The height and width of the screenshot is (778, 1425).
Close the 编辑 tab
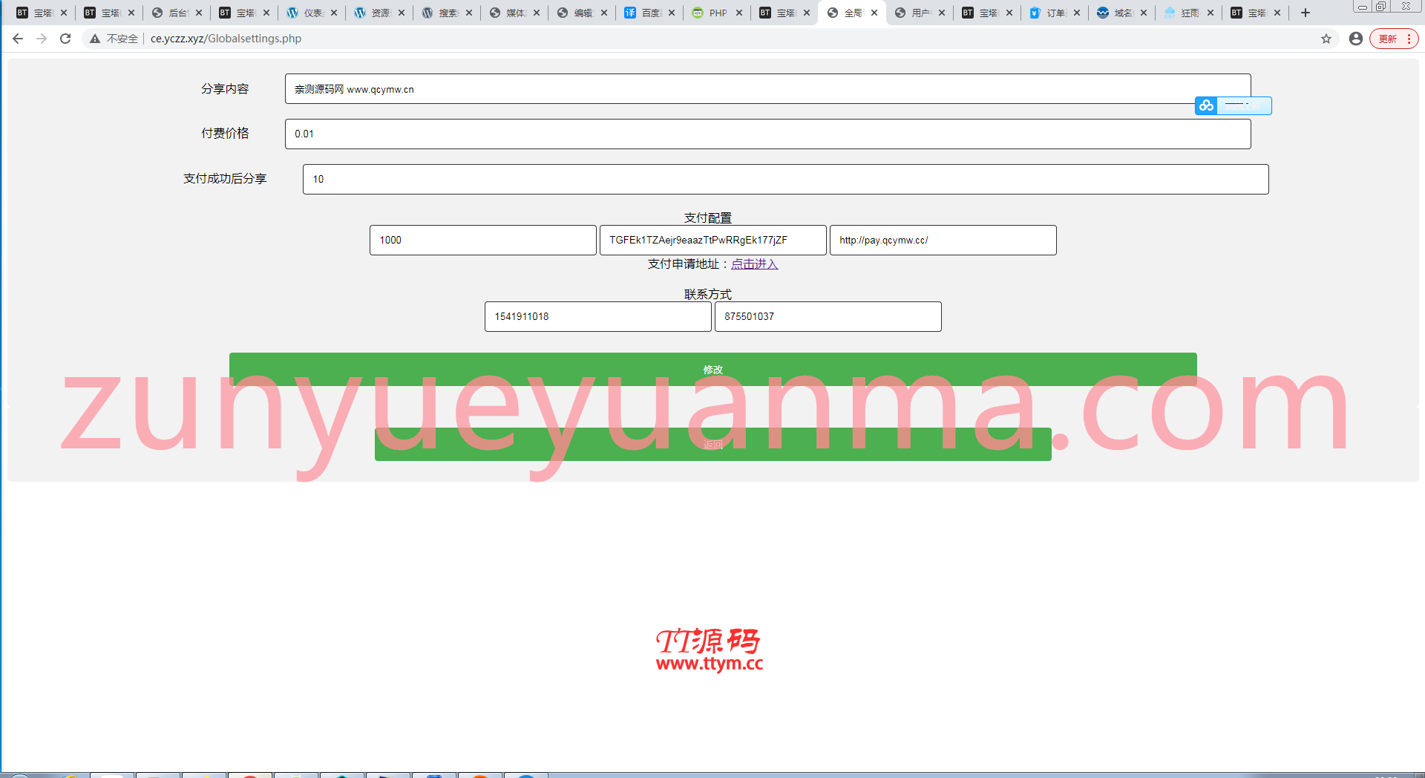[604, 13]
